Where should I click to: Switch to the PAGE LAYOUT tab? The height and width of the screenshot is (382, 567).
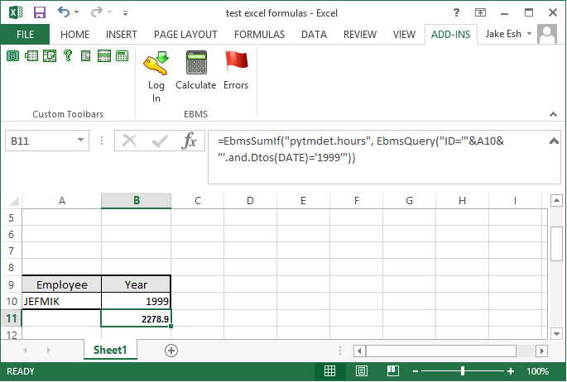click(x=185, y=35)
